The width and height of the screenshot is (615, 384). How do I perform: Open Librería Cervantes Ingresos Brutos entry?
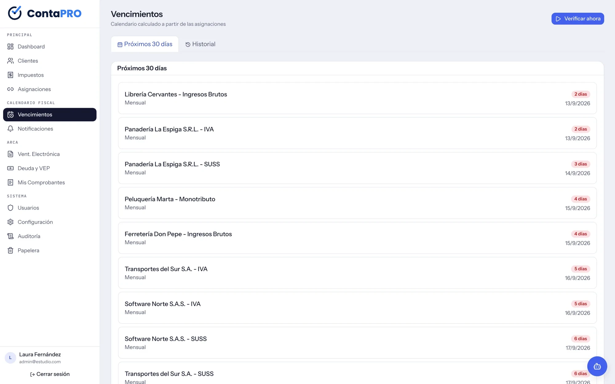[357, 98]
